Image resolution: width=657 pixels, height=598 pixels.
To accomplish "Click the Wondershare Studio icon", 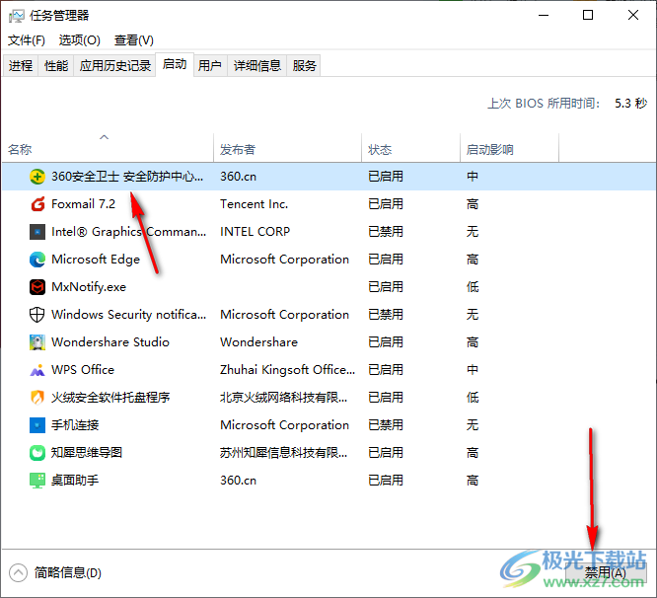I will (x=37, y=342).
